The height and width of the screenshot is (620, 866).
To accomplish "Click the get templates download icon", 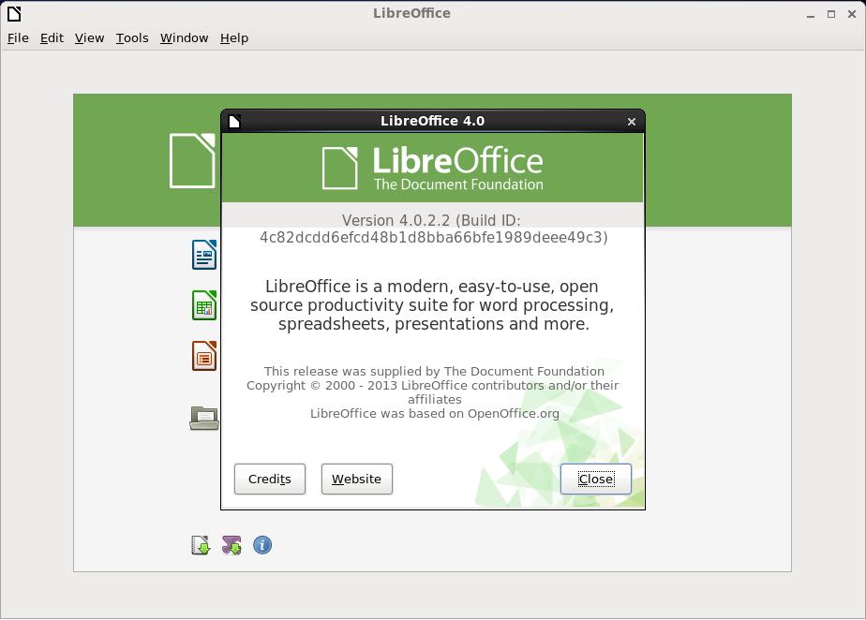I will point(201,545).
